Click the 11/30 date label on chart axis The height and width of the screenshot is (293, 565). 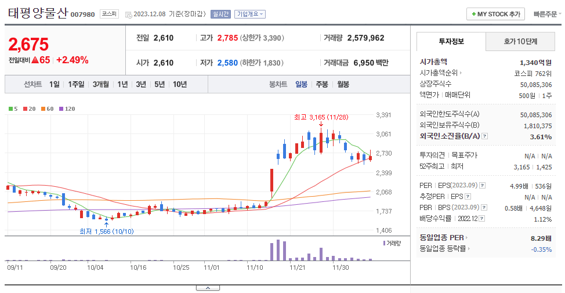pos(341,268)
